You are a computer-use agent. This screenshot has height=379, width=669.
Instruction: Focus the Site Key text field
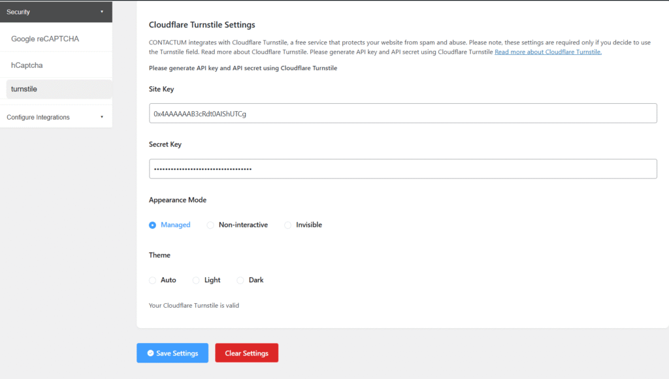point(402,114)
